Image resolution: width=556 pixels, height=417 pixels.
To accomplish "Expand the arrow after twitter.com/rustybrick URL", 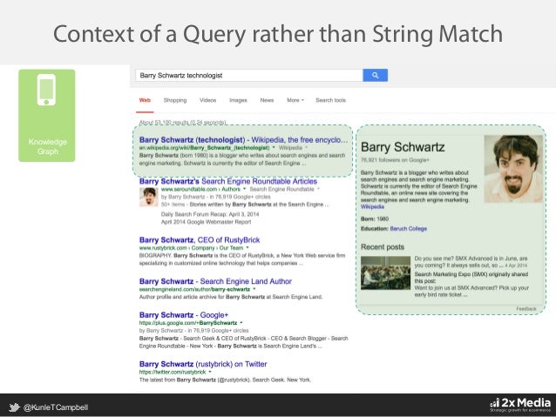I will point(210,372).
